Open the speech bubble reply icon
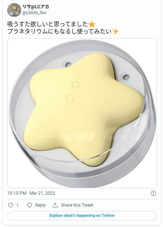 pos(29,205)
